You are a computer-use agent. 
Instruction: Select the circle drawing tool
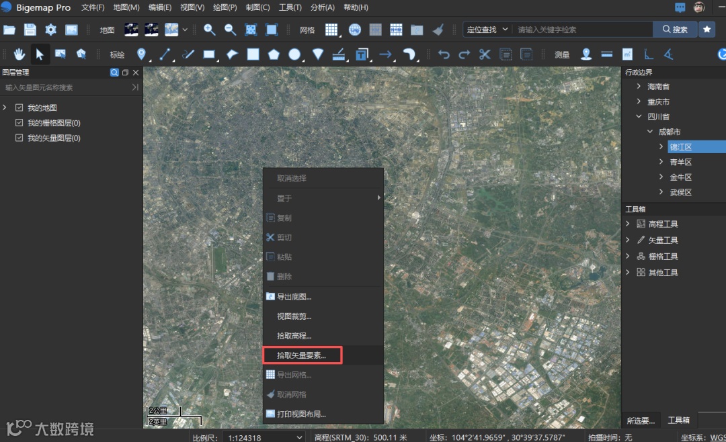pyautogui.click(x=294, y=54)
